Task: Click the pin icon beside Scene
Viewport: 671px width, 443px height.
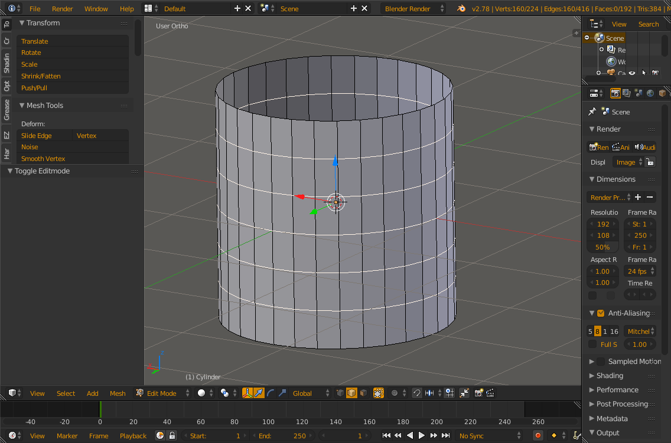Action: [x=592, y=111]
